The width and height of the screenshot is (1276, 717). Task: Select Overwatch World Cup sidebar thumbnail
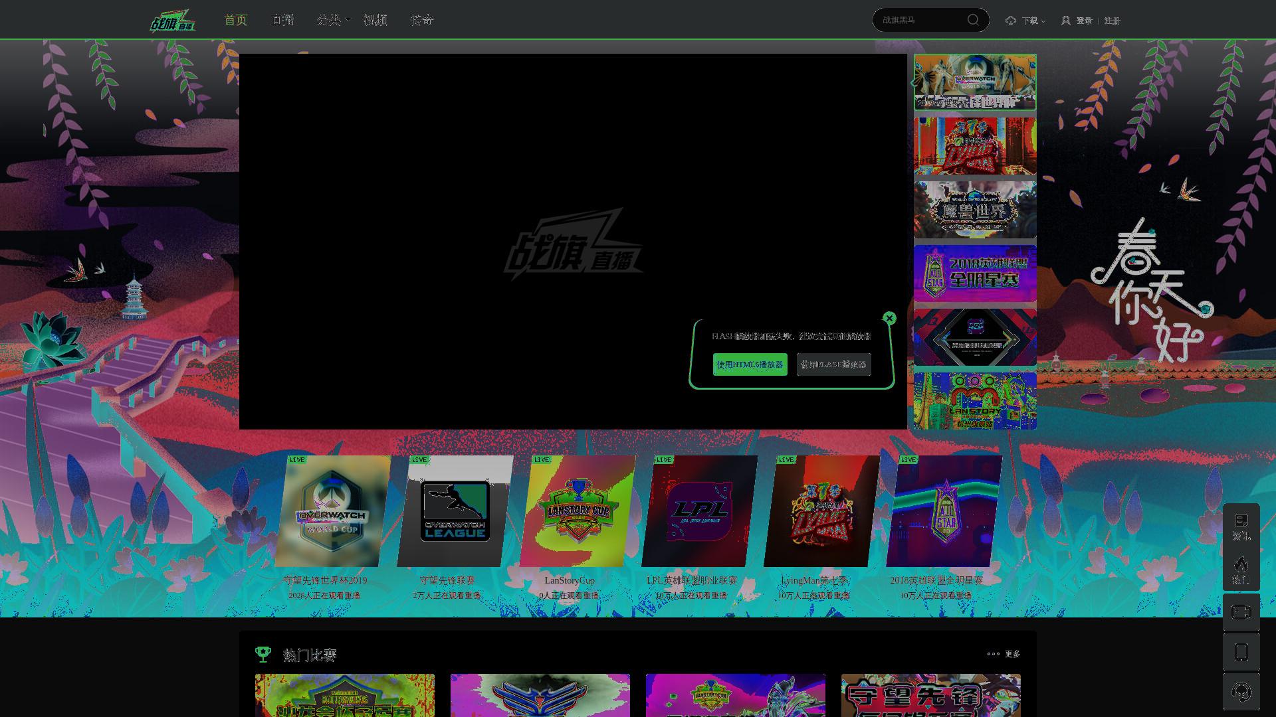pyautogui.click(x=975, y=82)
